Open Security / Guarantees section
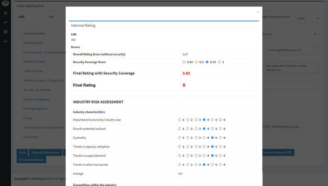328x186 pixels. [37, 90]
